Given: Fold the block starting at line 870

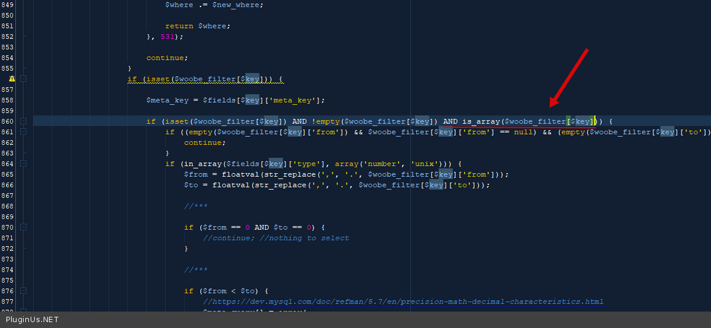Looking at the screenshot, I should [x=23, y=227].
